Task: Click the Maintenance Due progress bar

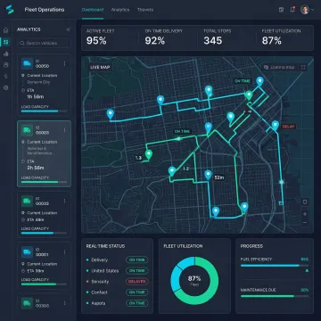Action: pyautogui.click(x=275, y=296)
